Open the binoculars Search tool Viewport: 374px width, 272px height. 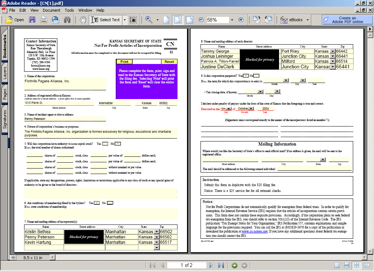[x=67, y=20]
